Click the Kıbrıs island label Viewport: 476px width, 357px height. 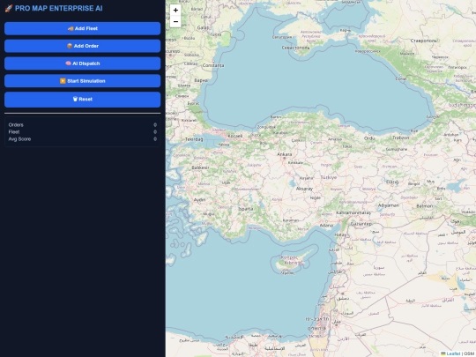coord(291,263)
